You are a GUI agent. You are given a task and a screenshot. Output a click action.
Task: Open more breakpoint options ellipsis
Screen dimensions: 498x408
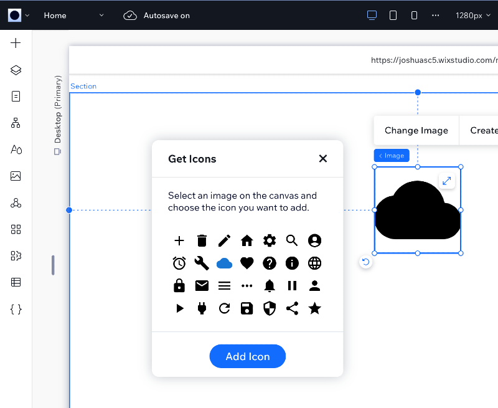pyautogui.click(x=435, y=15)
